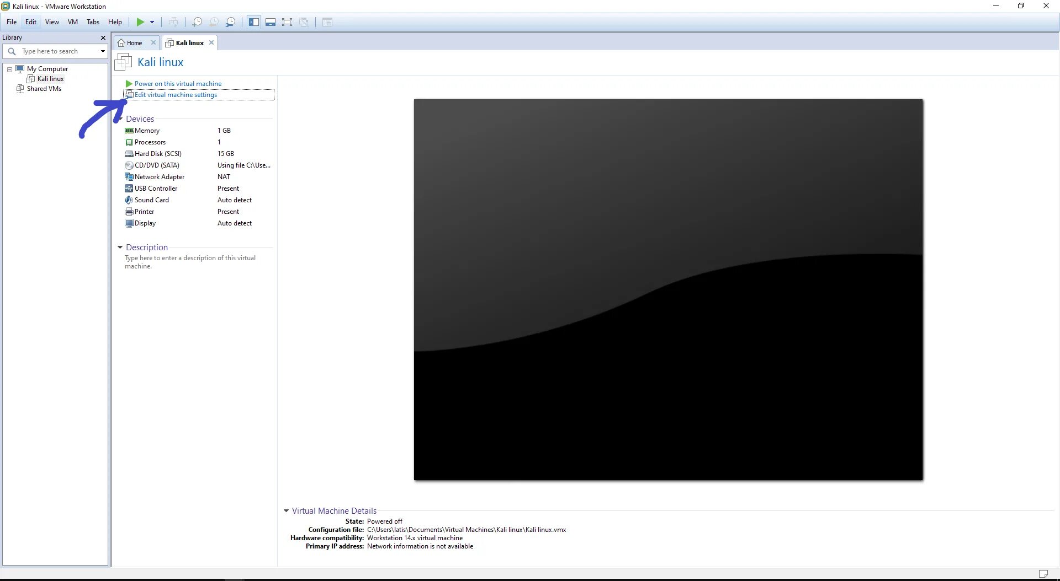Screen dimensions: 1060x581
Task: Enter full screen mode from toolbar
Action: point(287,22)
